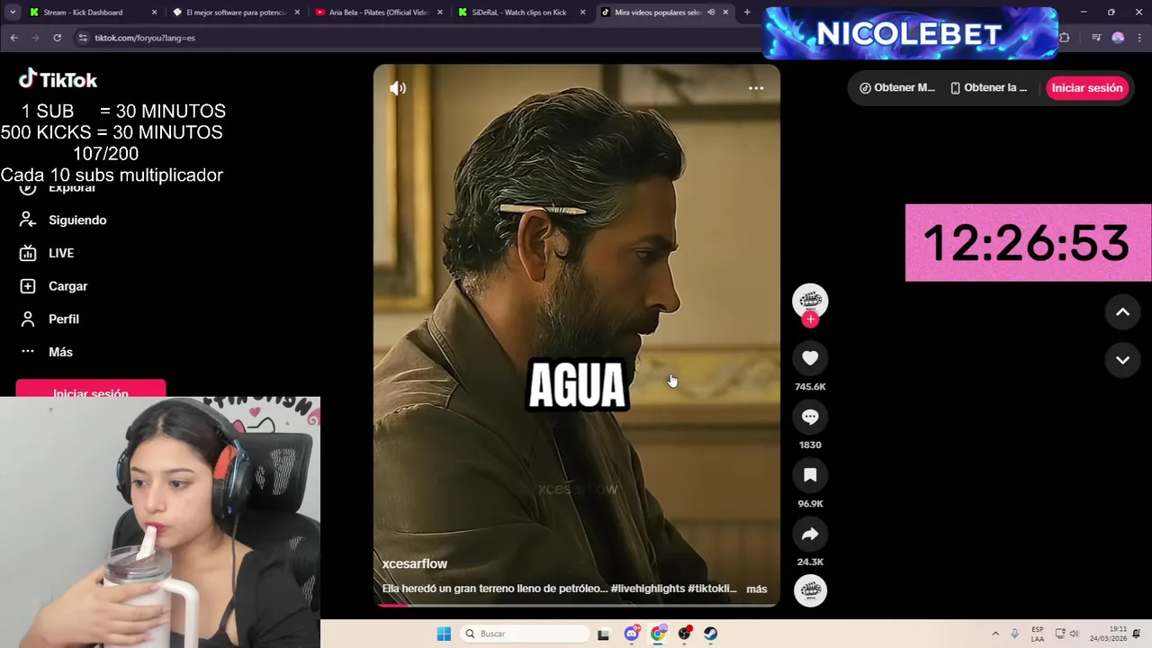Mute the TikTok tab via its speaker icon
Image resolution: width=1152 pixels, height=648 pixels.
click(x=711, y=13)
